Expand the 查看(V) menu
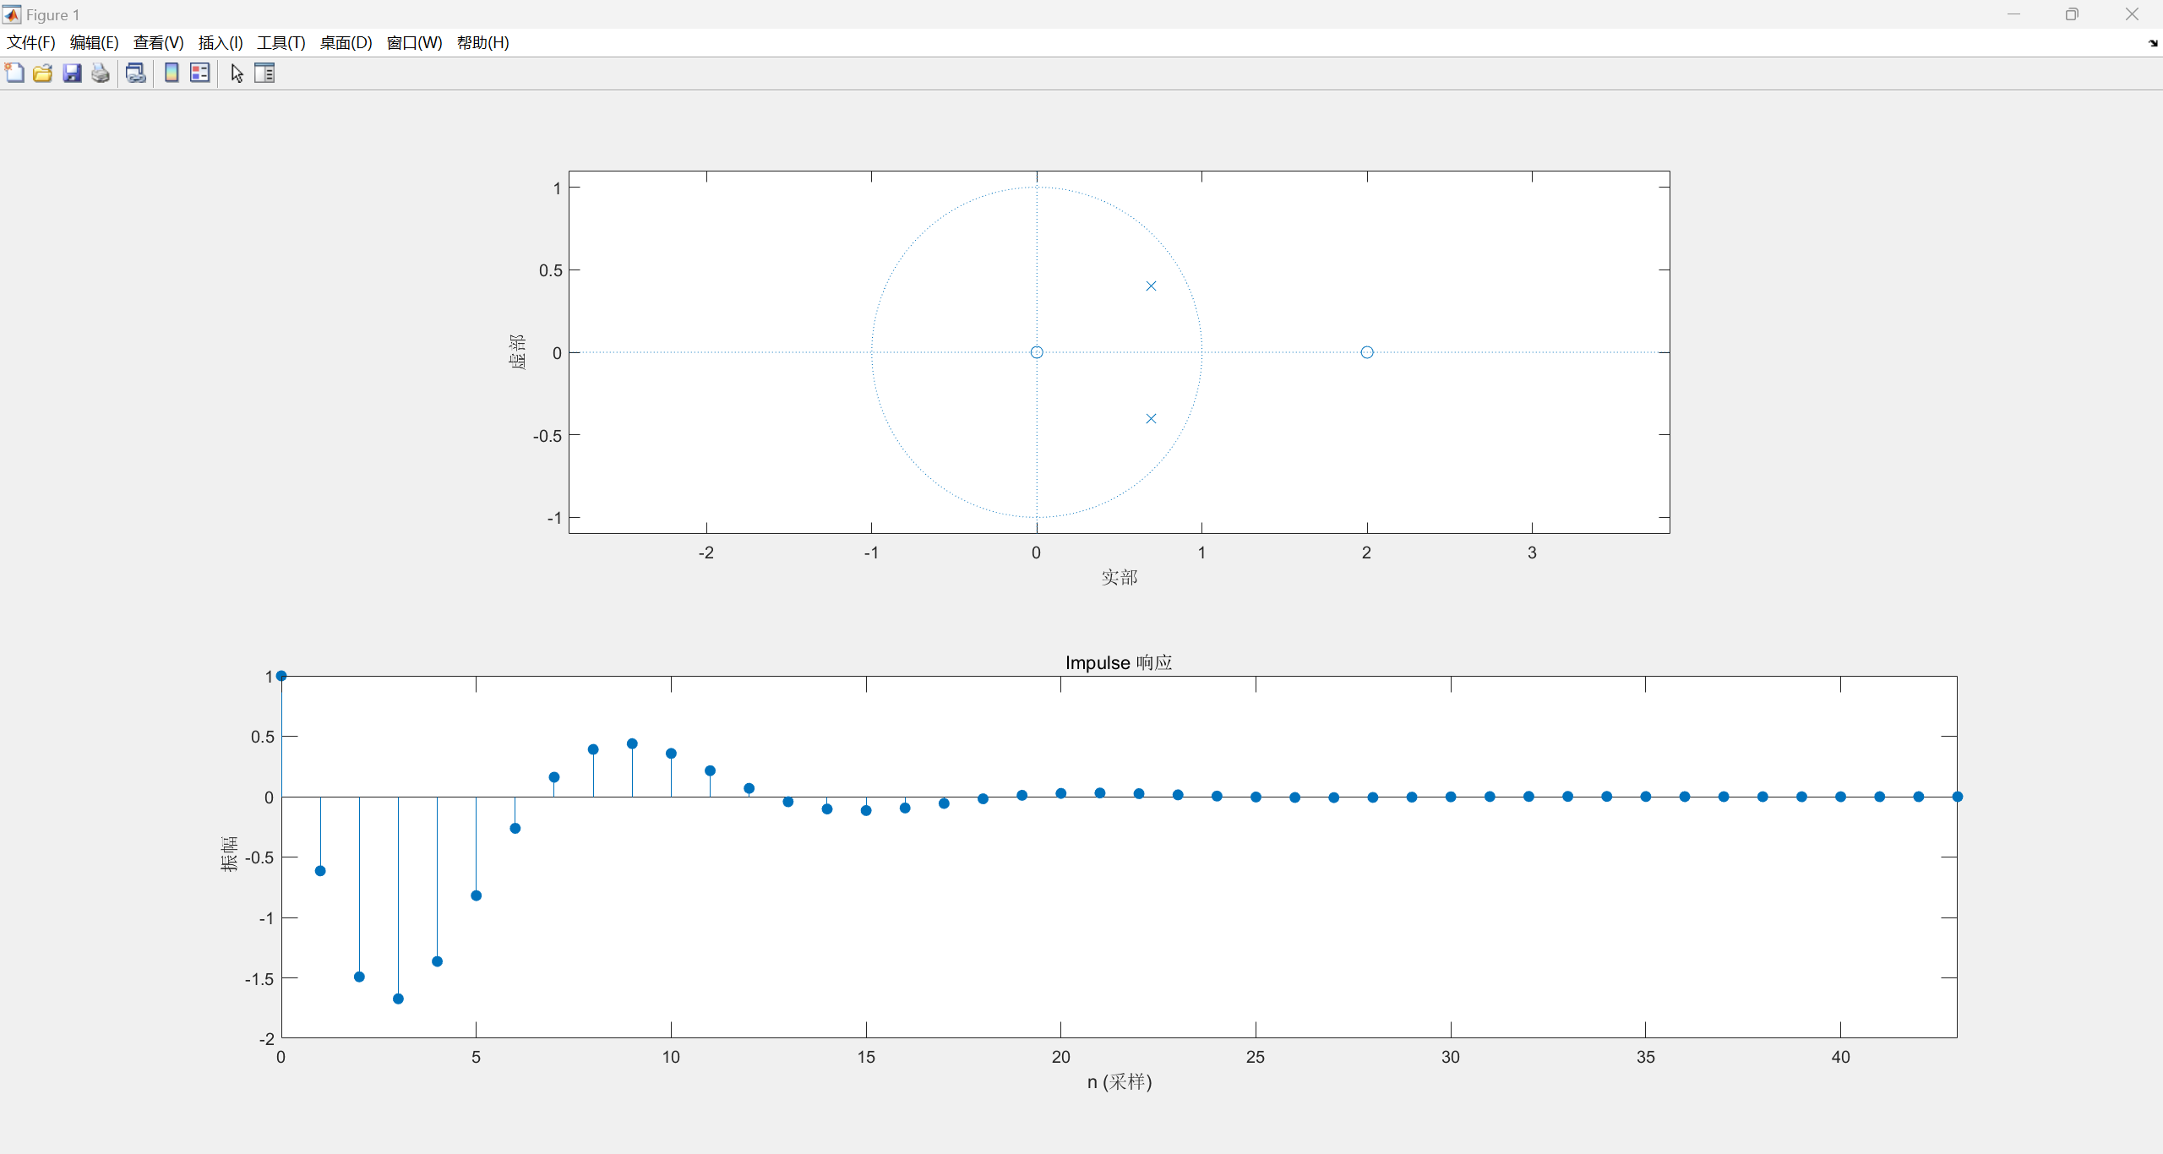Viewport: 2163px width, 1154px height. tap(158, 43)
